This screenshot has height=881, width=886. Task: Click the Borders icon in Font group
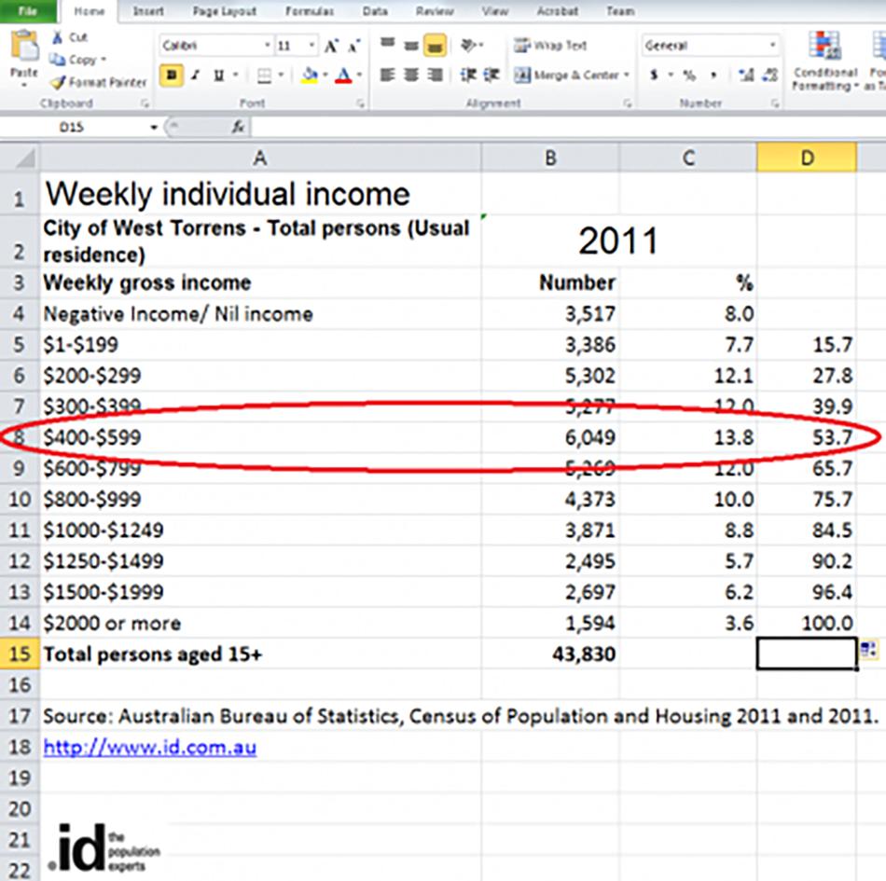pyautogui.click(x=264, y=76)
